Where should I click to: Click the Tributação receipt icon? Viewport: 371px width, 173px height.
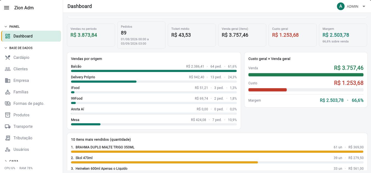(x=8, y=138)
